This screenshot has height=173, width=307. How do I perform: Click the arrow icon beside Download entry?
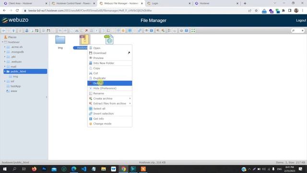[x=129, y=53]
